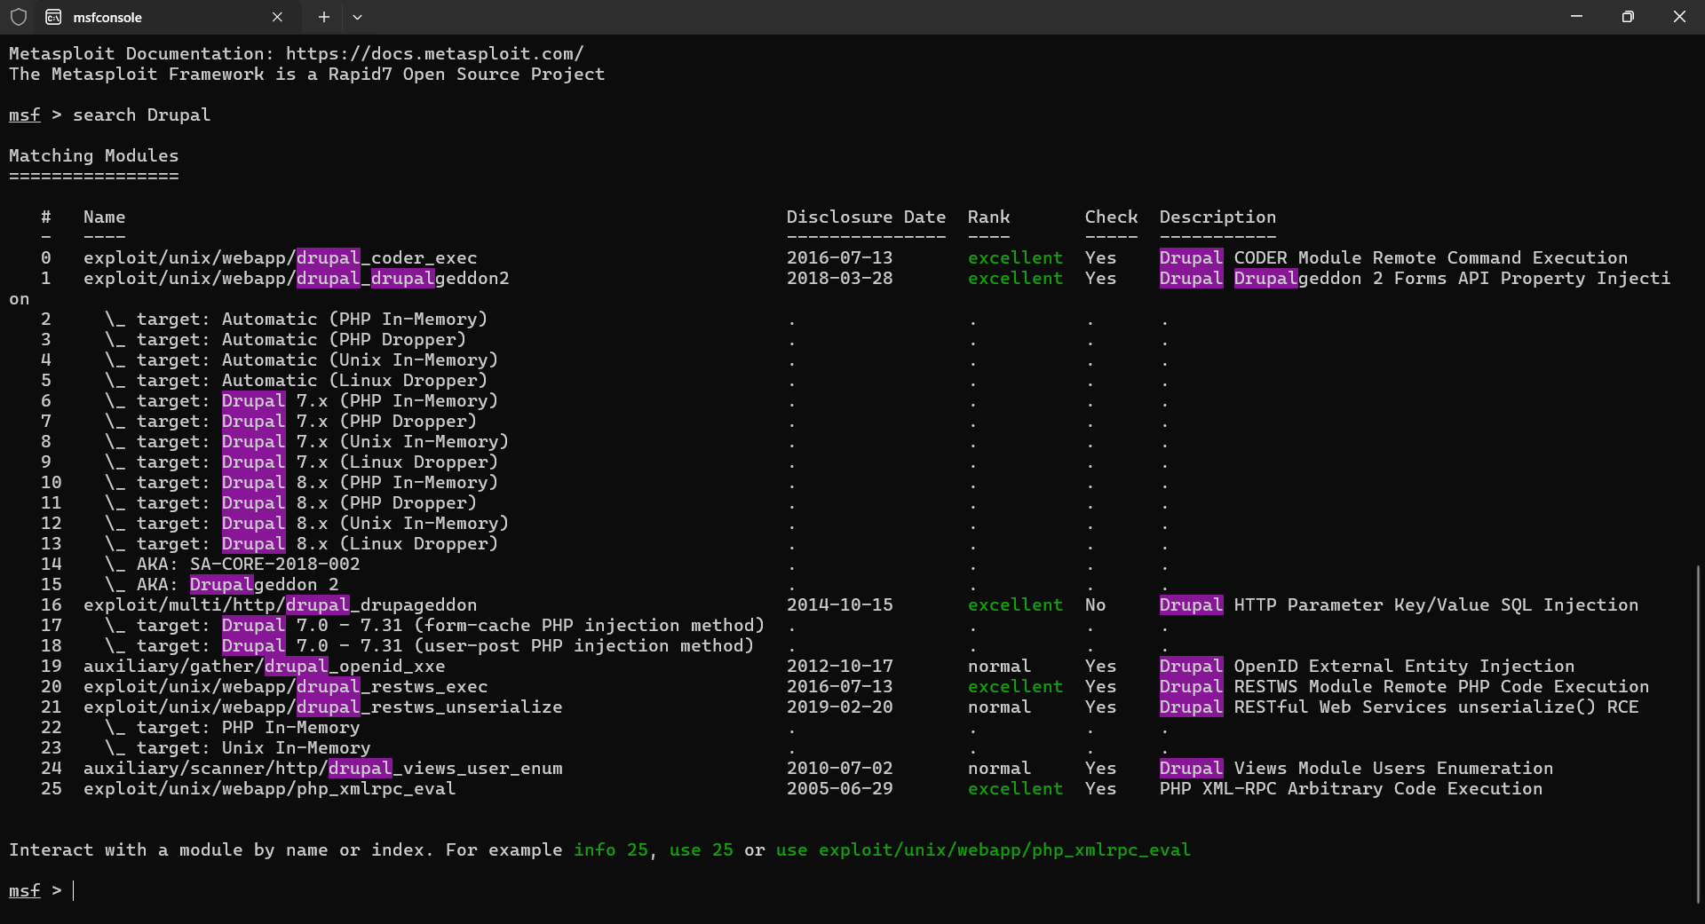Select php_xmlrpc_eval module name in row 25
The width and height of the screenshot is (1705, 924).
tap(270, 789)
